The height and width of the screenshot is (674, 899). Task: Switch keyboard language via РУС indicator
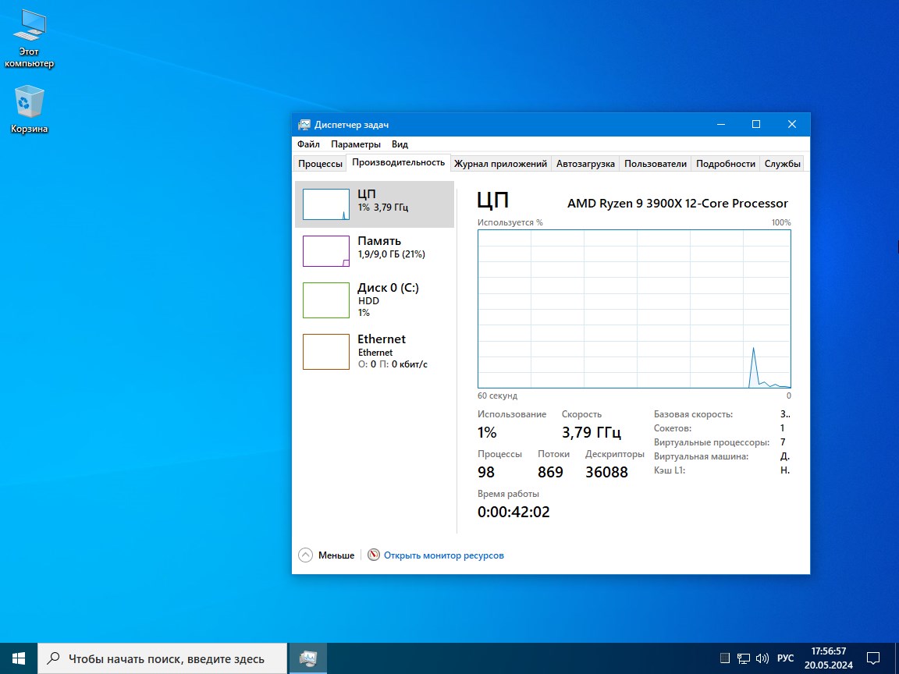[x=785, y=658]
